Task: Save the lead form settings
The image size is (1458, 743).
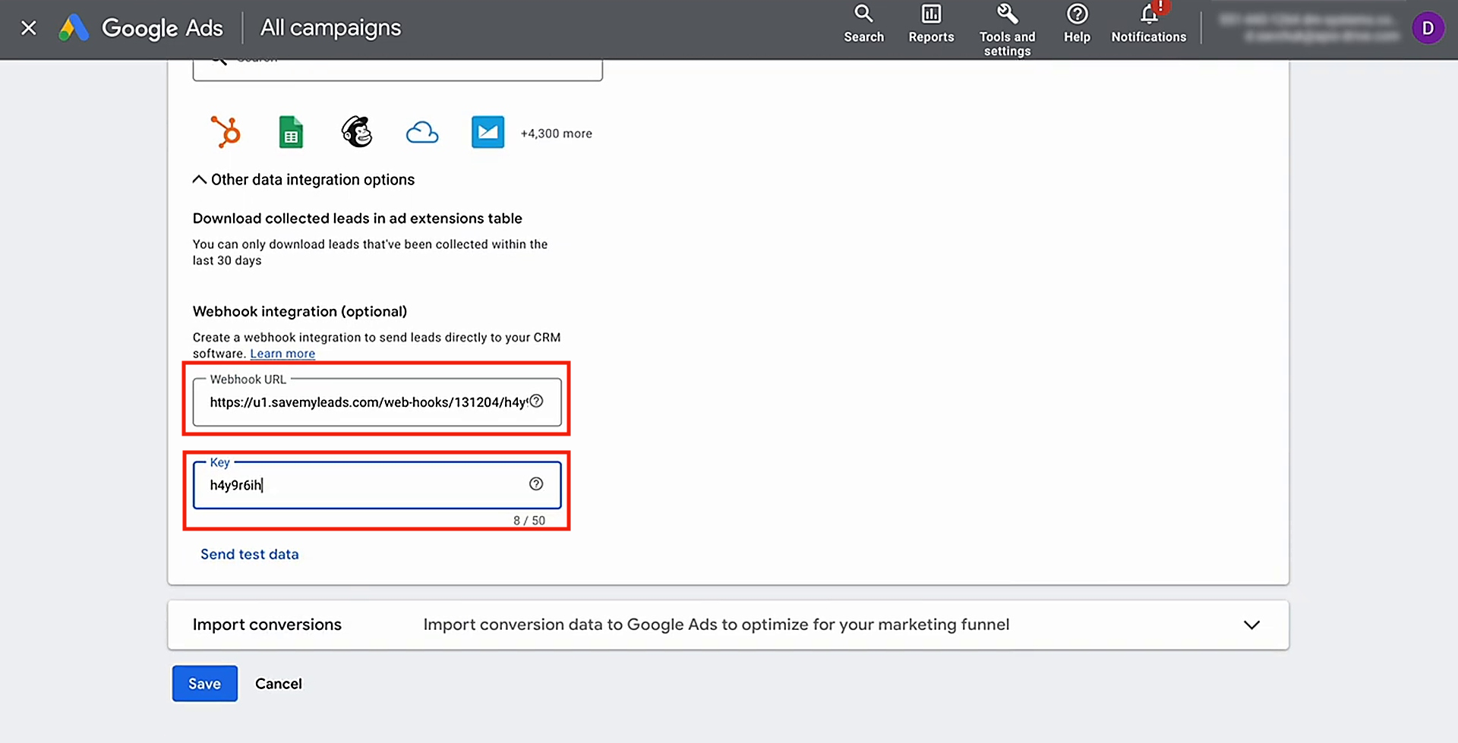Action: click(x=205, y=684)
